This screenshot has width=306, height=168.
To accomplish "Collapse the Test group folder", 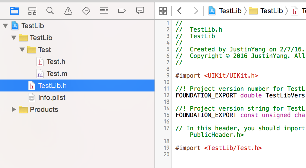I will coord(22,50).
